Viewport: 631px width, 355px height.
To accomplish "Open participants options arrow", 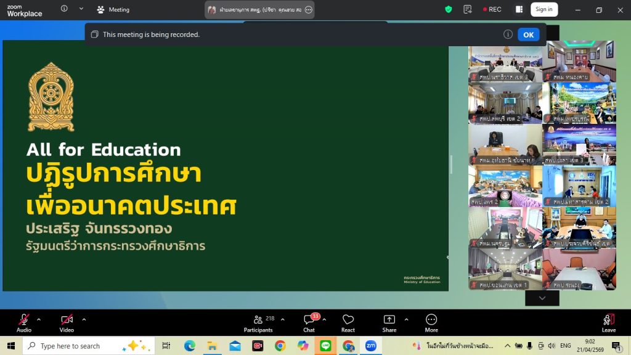I will [283, 319].
